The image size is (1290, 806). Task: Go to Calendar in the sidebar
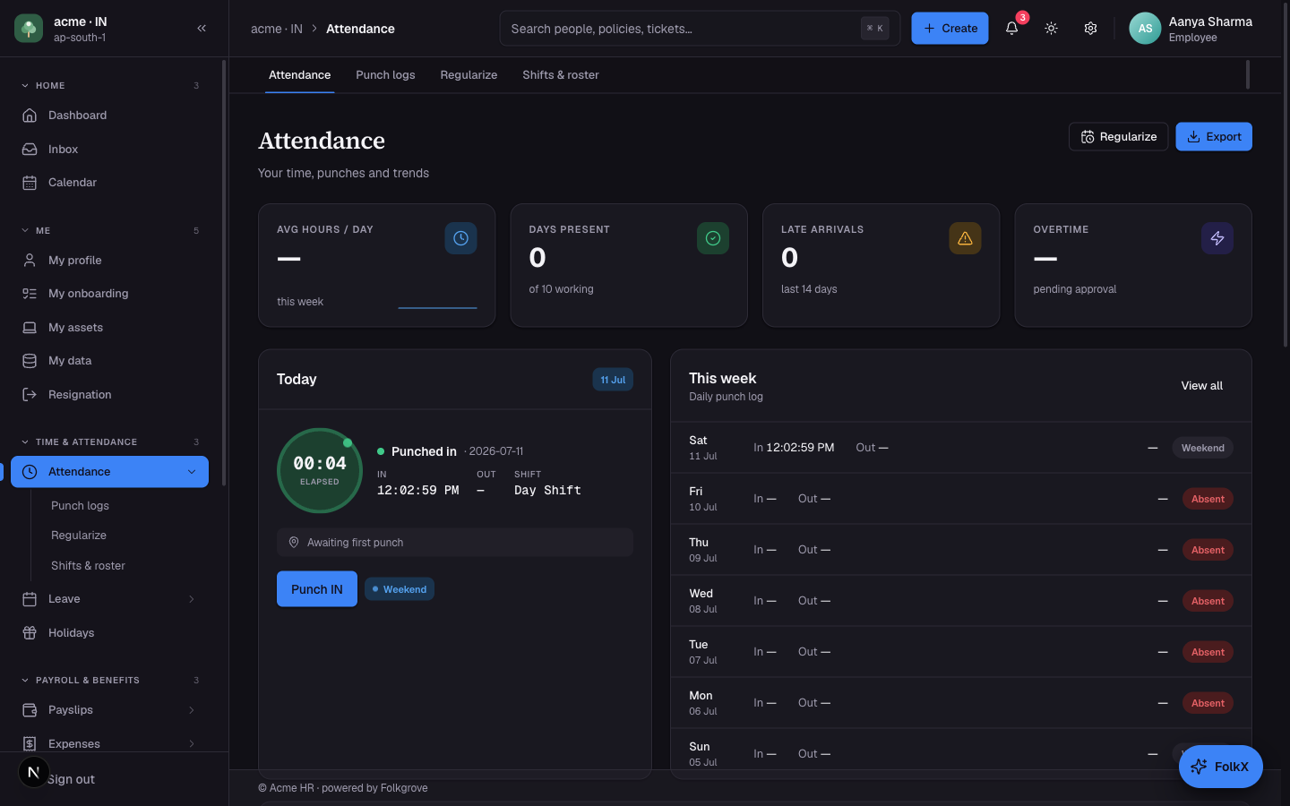109,183
